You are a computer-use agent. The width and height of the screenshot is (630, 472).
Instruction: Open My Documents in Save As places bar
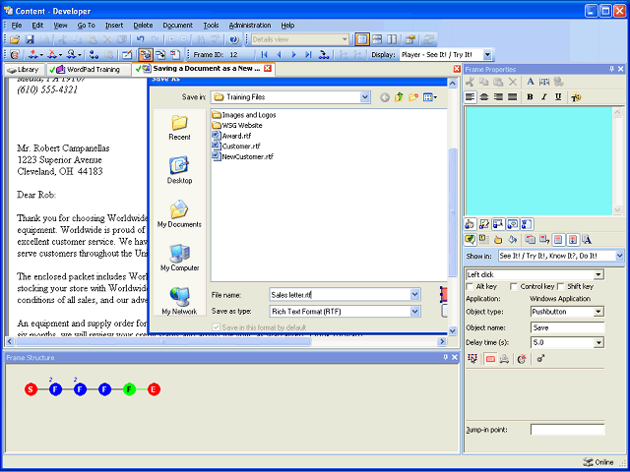click(179, 214)
